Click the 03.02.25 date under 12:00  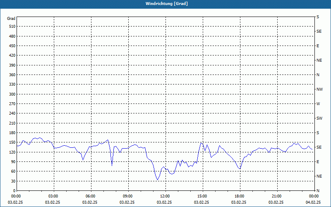(x=164, y=202)
